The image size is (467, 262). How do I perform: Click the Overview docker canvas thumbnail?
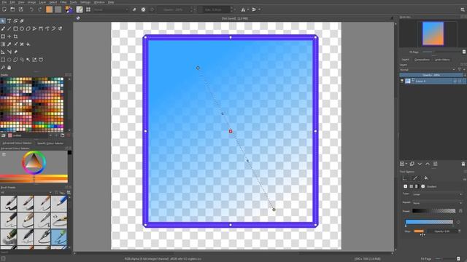click(433, 34)
